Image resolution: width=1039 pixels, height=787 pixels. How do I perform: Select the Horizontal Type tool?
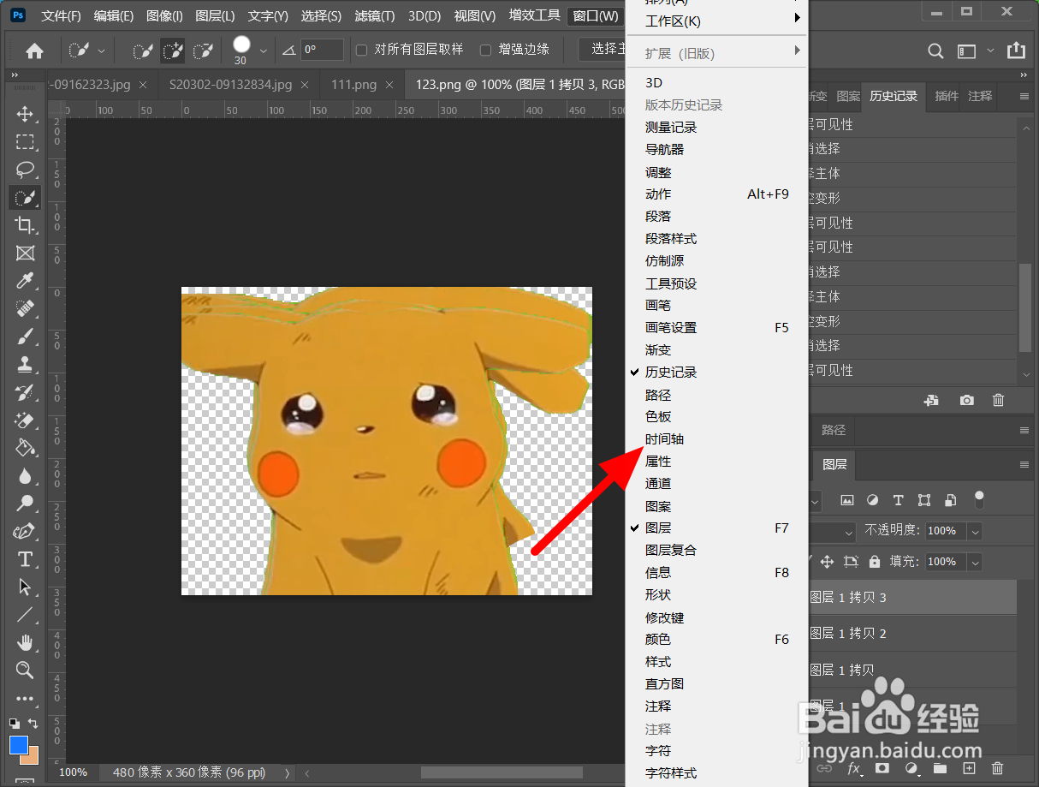pyautogui.click(x=25, y=559)
